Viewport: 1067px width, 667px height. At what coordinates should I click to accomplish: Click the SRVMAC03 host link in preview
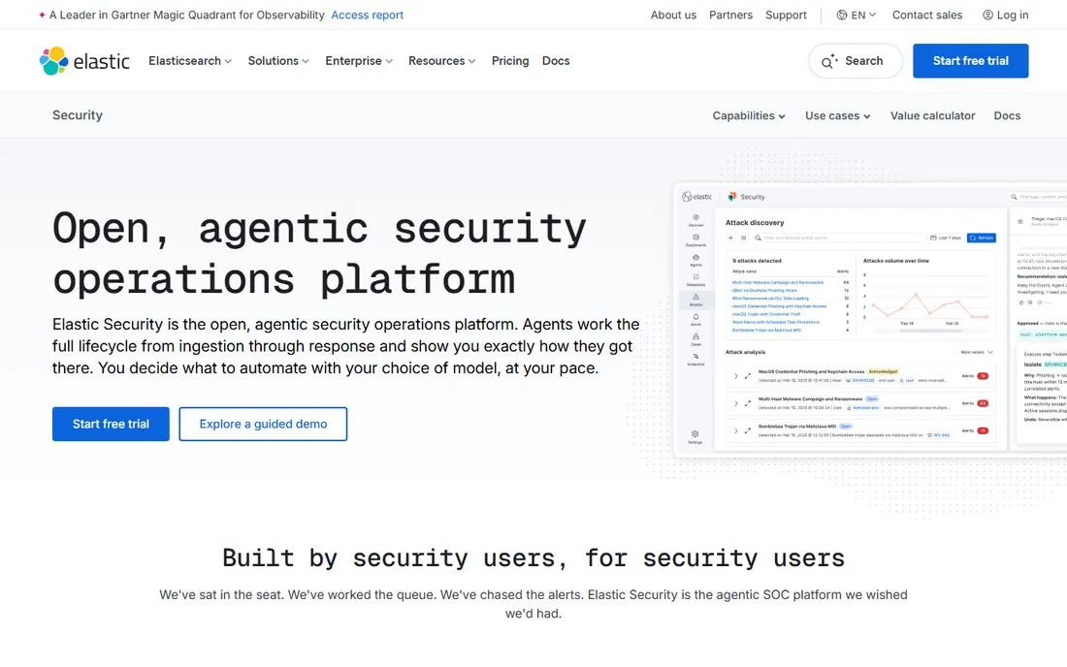pos(863,380)
